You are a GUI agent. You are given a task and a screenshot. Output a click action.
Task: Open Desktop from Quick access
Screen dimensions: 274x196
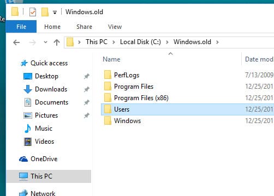[x=46, y=76]
